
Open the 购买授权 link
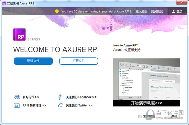[x=157, y=11]
